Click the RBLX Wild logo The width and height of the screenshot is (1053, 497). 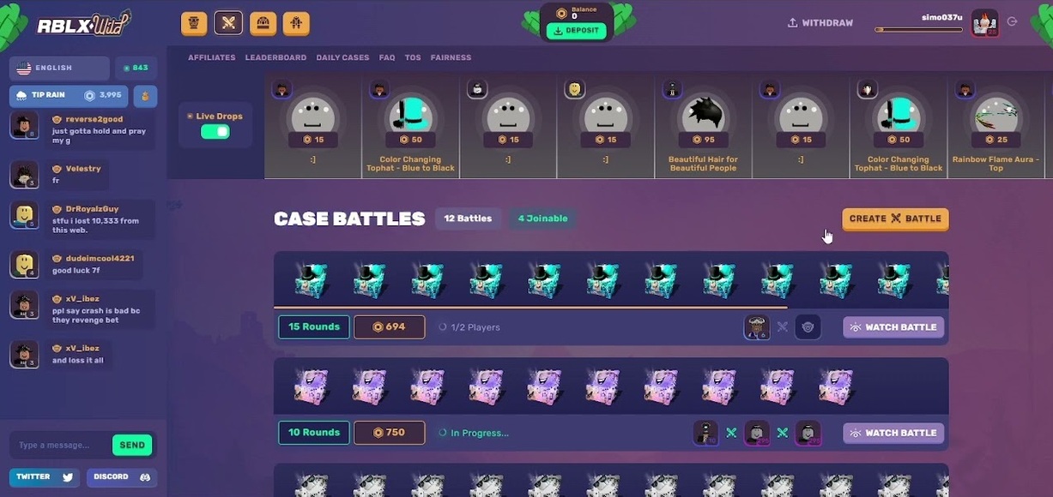tap(83, 24)
